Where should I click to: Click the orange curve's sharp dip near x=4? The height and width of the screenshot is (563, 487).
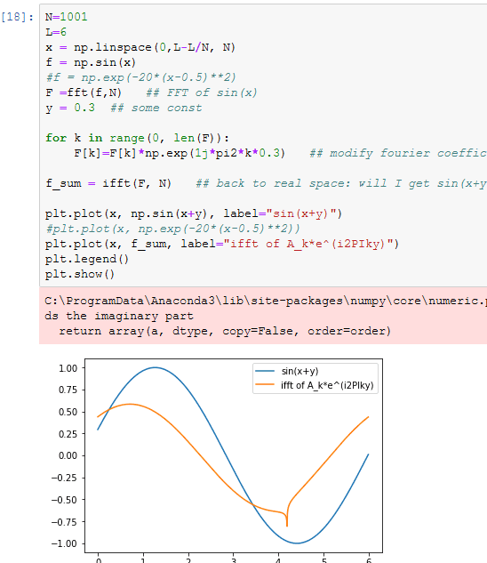click(287, 520)
